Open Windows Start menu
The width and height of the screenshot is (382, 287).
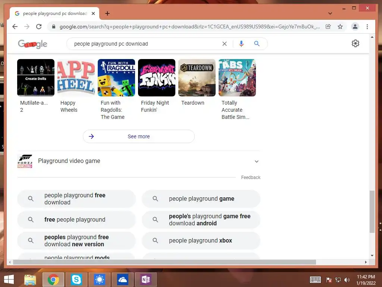9,280
